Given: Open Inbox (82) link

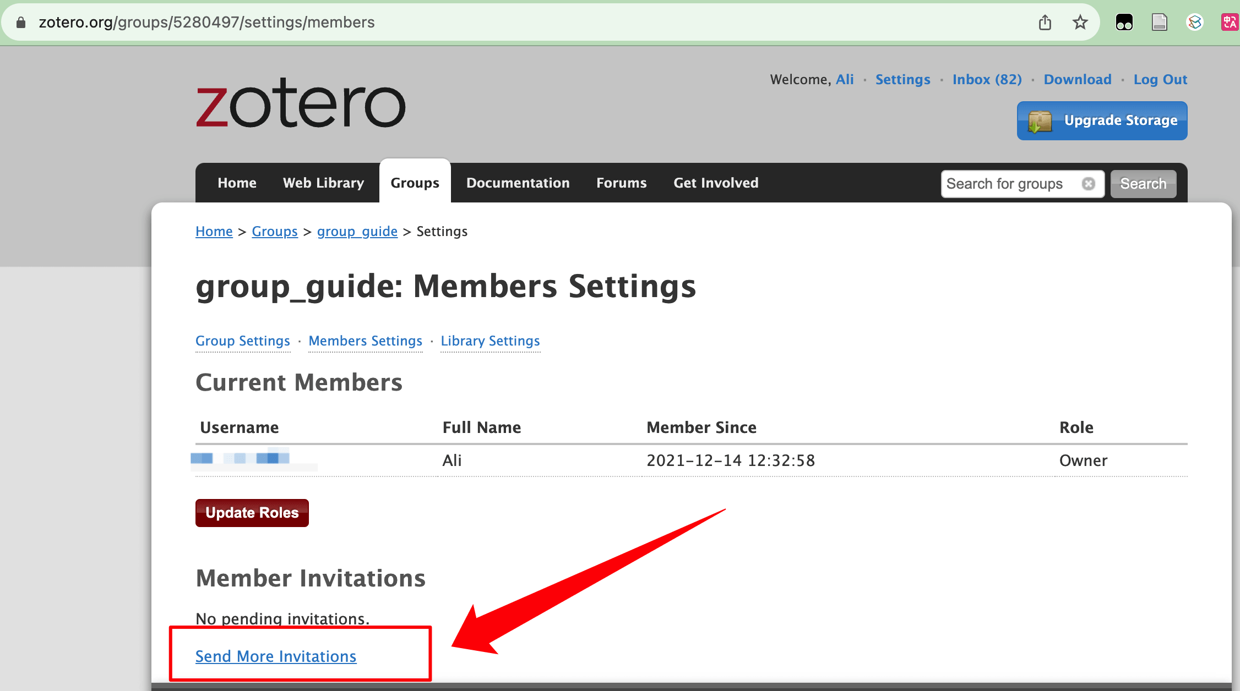Looking at the screenshot, I should pyautogui.click(x=987, y=80).
